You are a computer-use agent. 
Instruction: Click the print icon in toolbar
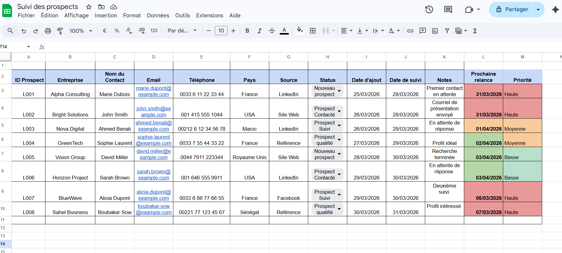pos(48,31)
